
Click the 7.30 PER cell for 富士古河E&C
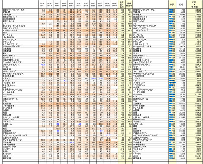click(x=172, y=17)
